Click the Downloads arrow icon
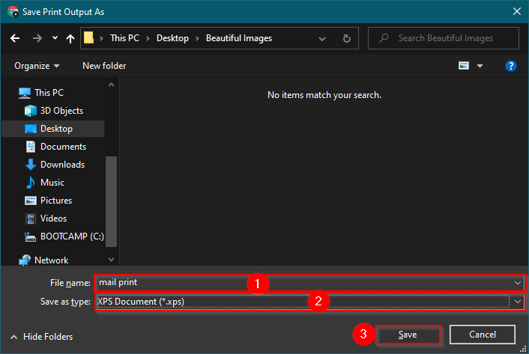Viewport: 529px width, 354px height. click(x=31, y=165)
